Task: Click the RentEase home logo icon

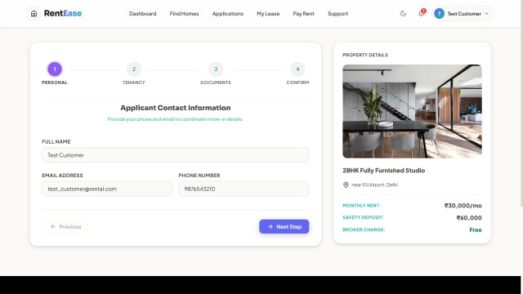Action: (34, 14)
